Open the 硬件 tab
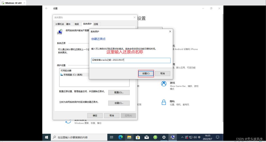This screenshot has height=142, width=266. tap(68, 24)
